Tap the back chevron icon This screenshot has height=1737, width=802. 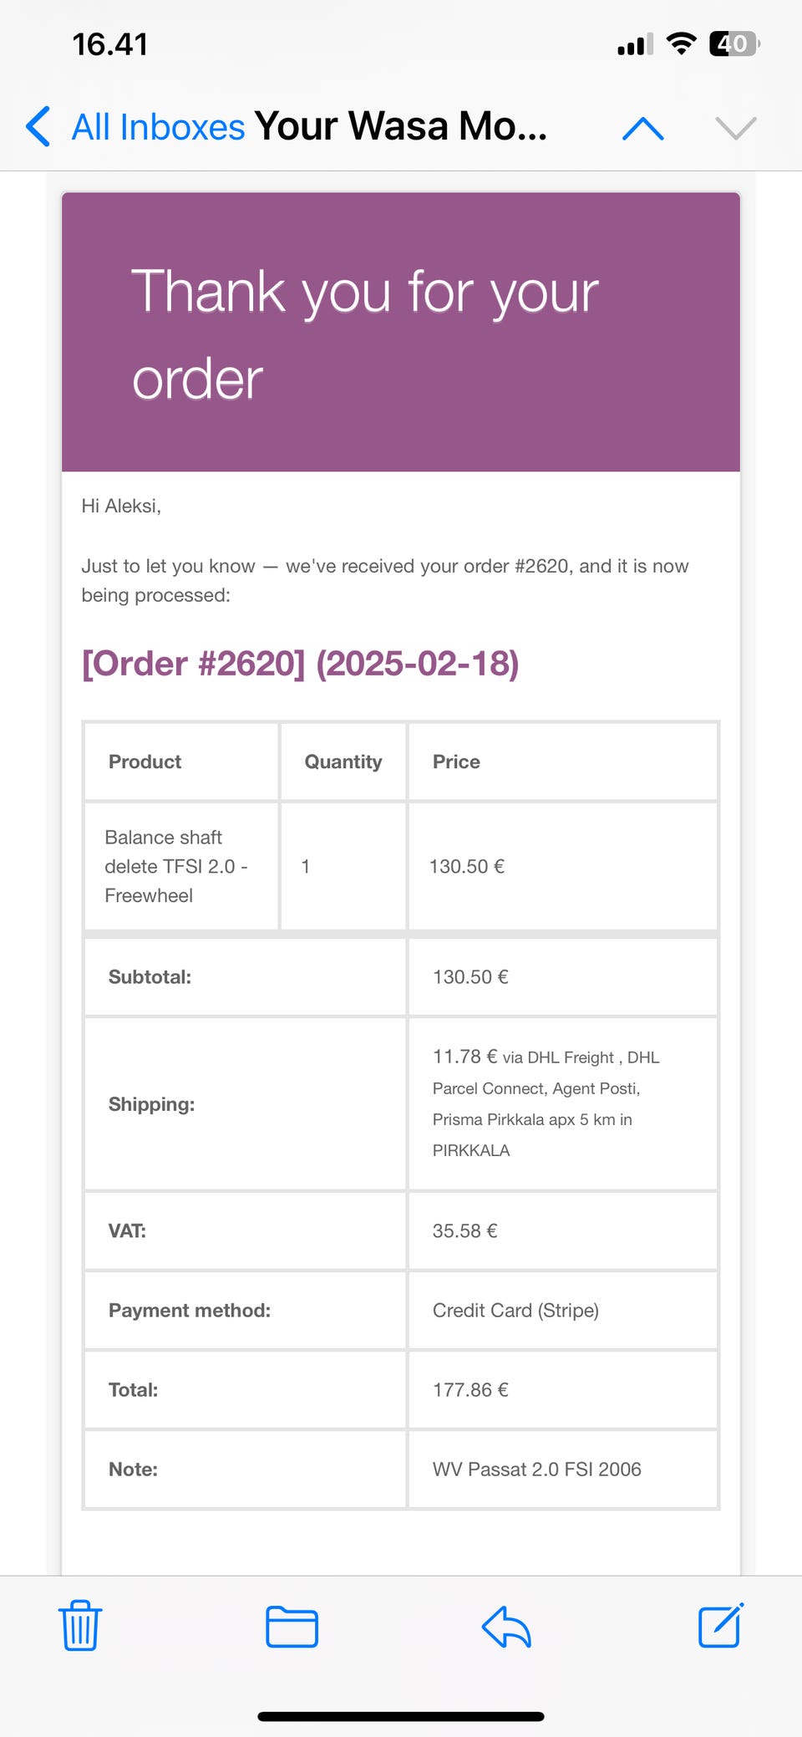point(38,127)
